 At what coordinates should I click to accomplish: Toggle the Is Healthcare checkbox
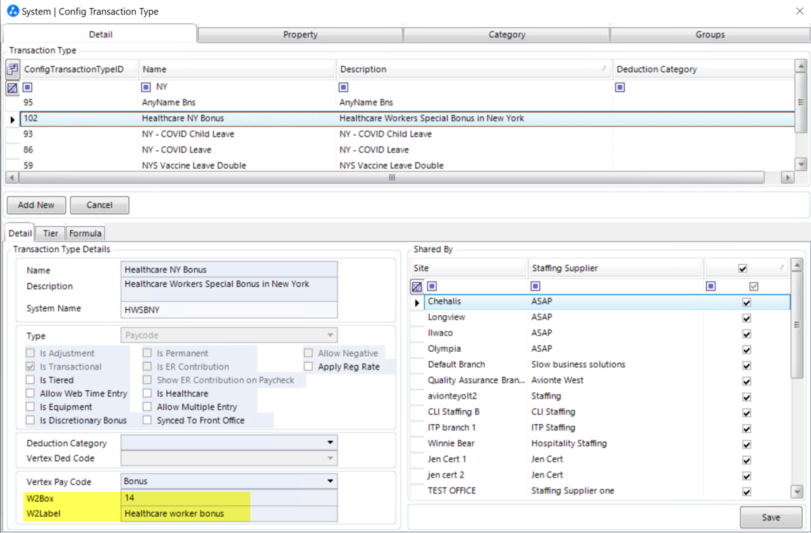point(147,393)
